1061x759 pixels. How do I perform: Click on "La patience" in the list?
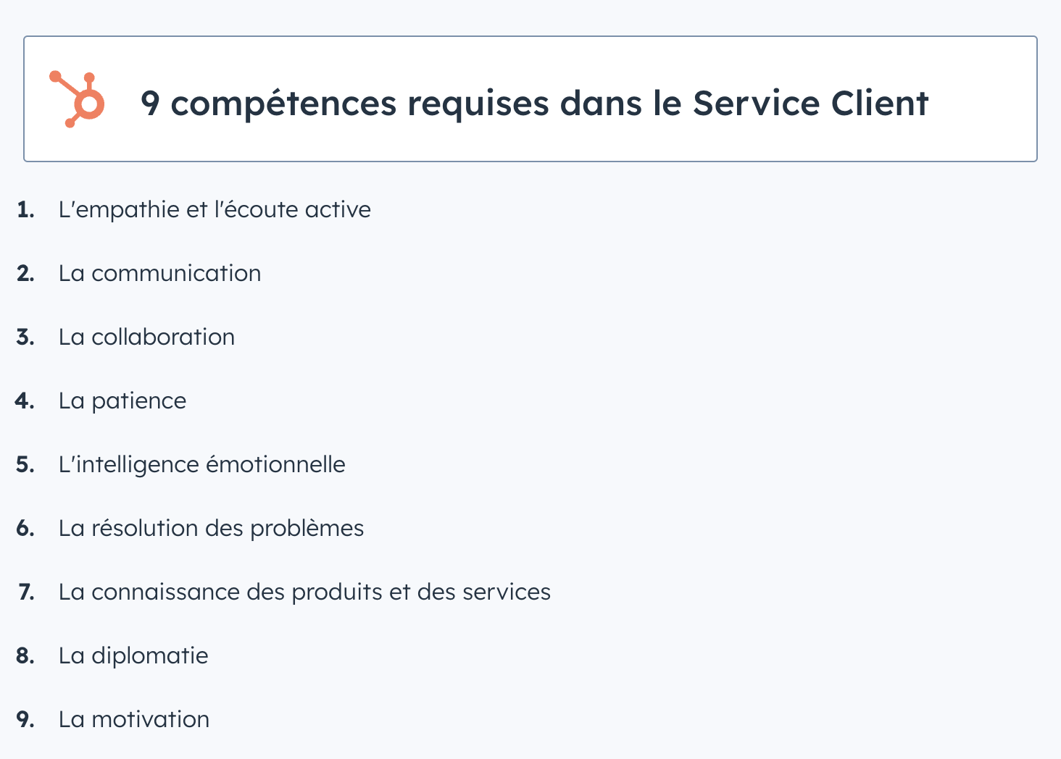click(x=122, y=401)
